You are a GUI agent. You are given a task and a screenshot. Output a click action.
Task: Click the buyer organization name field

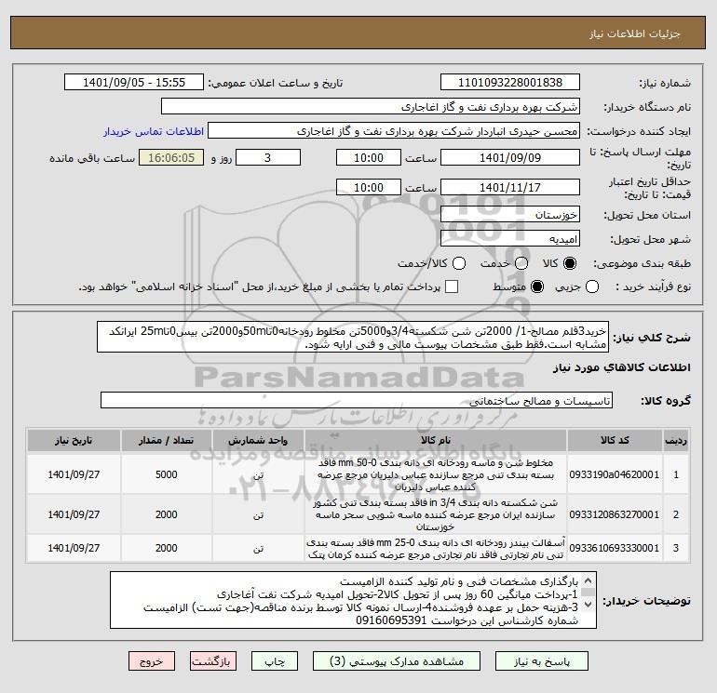coord(371,107)
